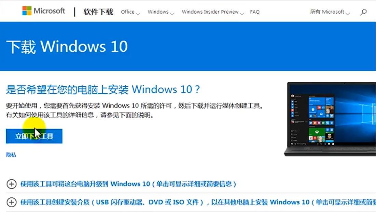Open the search magnifier icon
The width and height of the screenshot is (376, 212).
point(363,12)
